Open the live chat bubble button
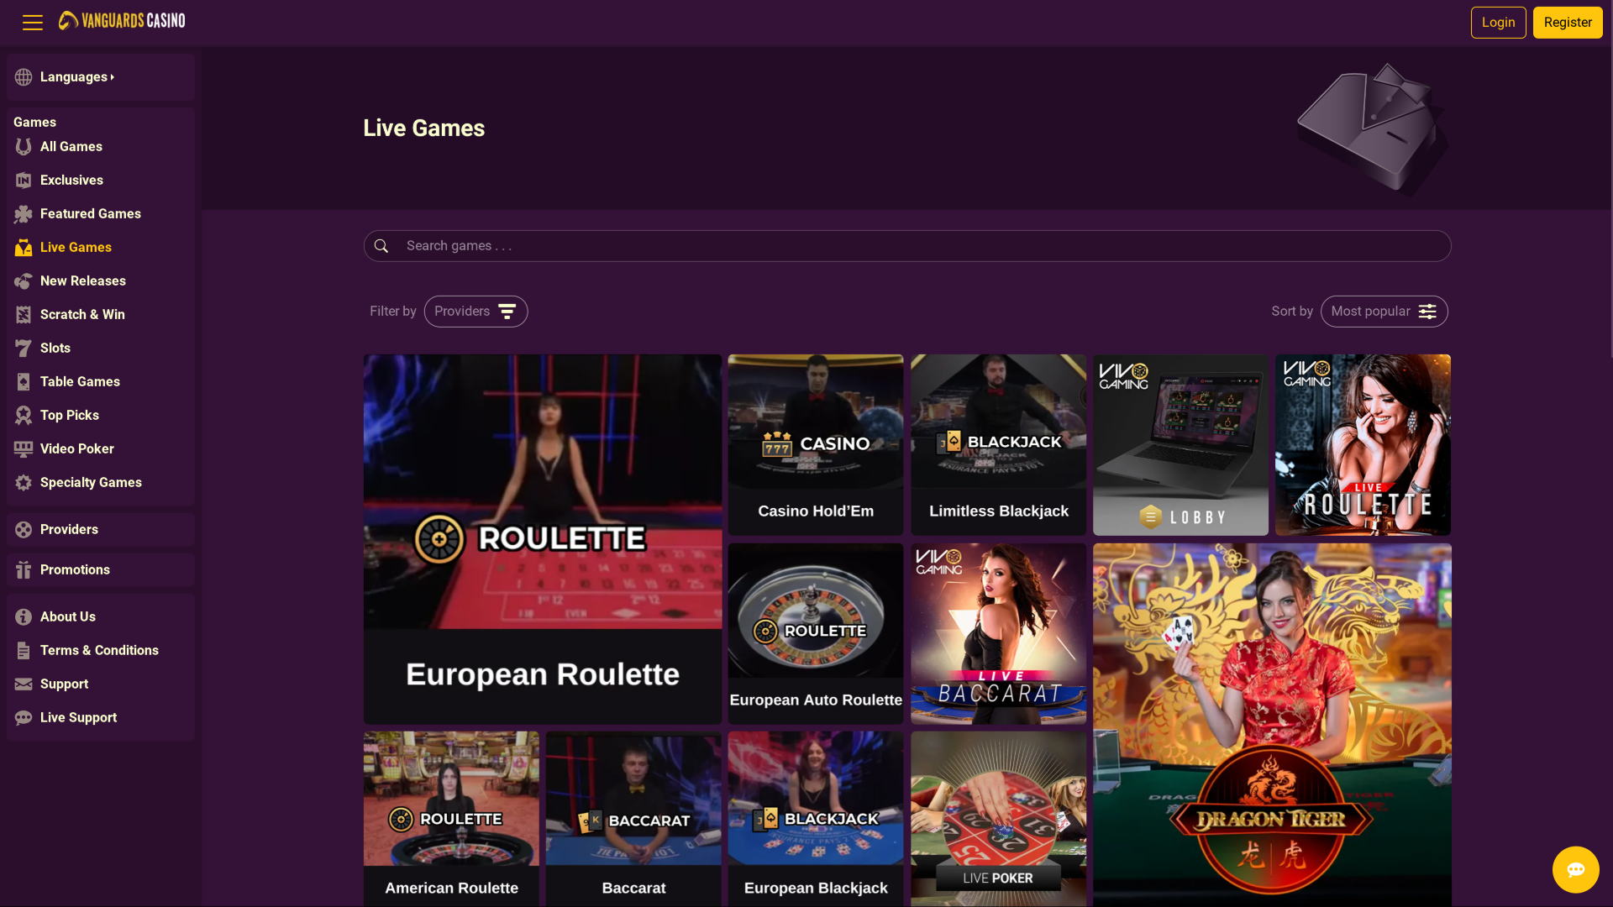 point(1574,869)
